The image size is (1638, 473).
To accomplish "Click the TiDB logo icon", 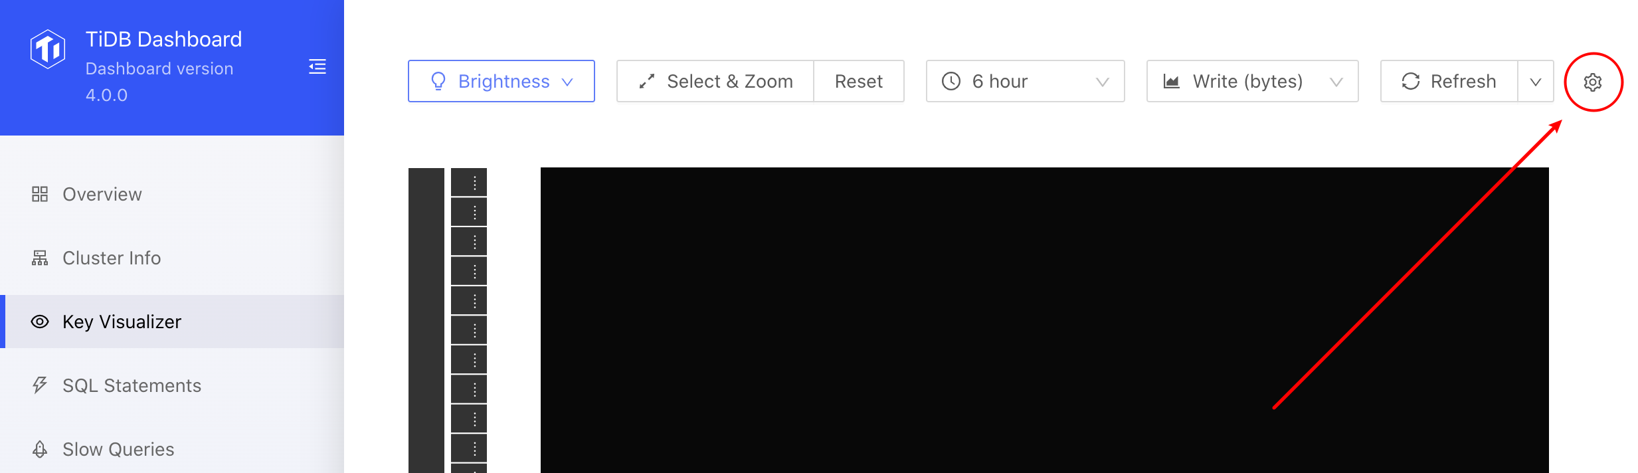I will (x=48, y=48).
